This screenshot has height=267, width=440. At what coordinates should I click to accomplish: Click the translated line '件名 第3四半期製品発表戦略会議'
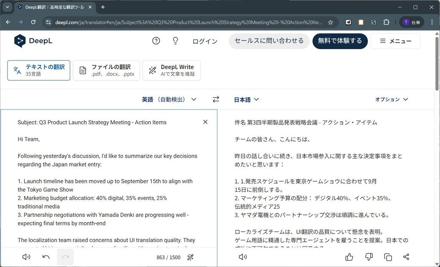click(x=276, y=123)
